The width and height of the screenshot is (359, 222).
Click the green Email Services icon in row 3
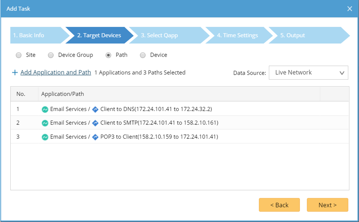(x=45, y=137)
